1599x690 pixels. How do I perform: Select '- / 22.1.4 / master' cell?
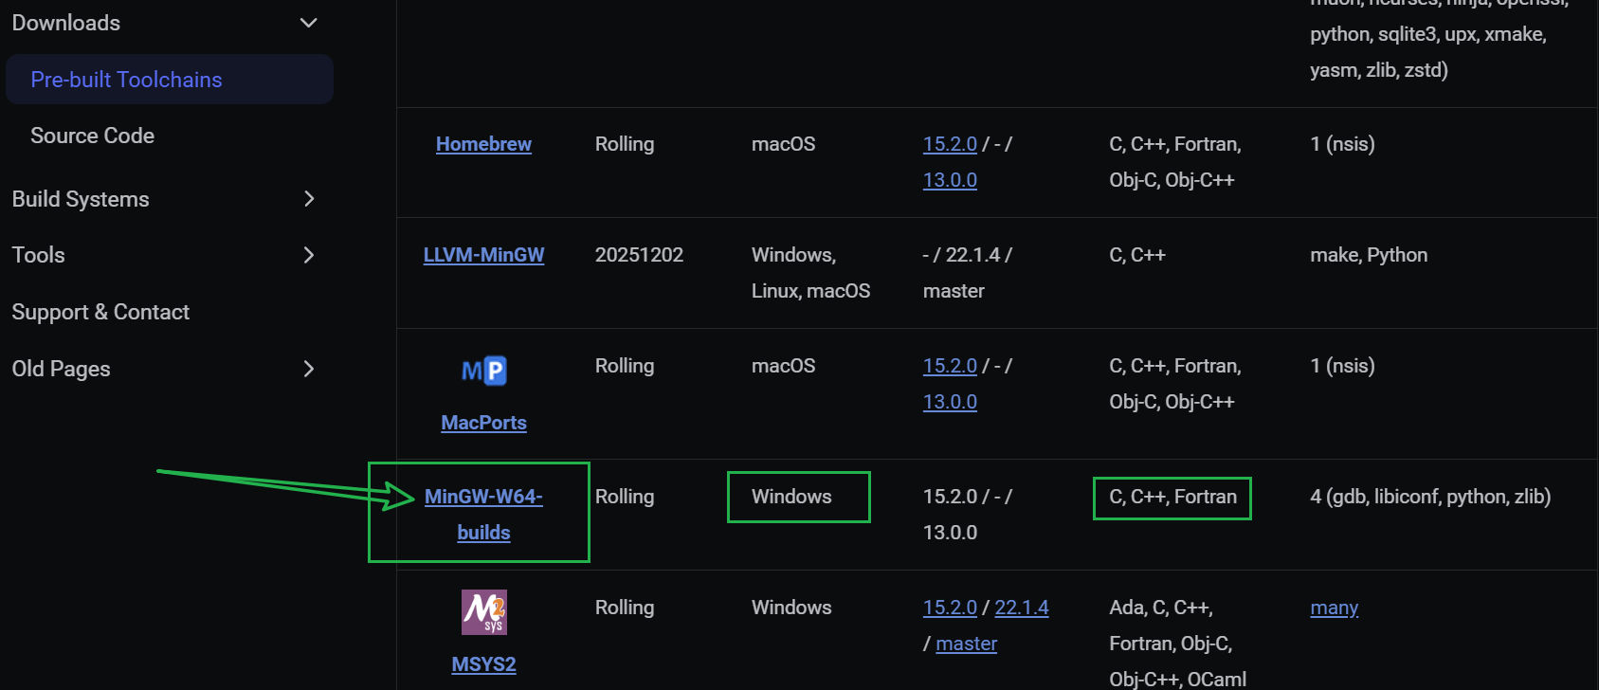(968, 273)
